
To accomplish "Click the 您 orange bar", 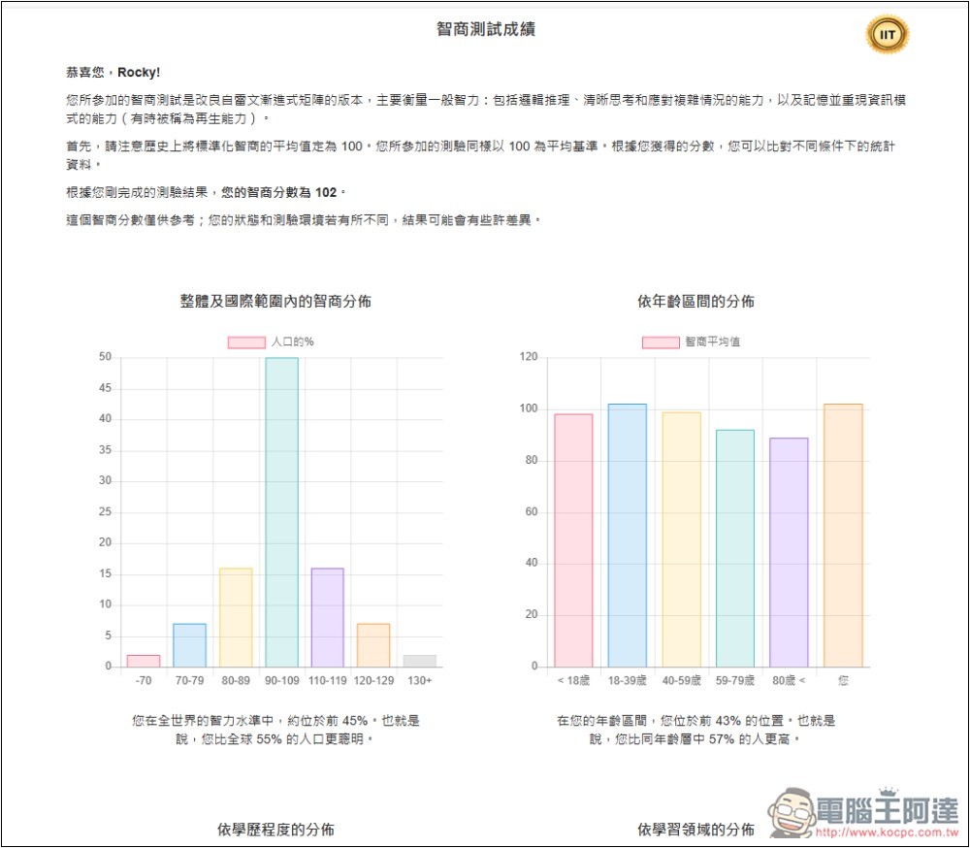I will pos(843,536).
